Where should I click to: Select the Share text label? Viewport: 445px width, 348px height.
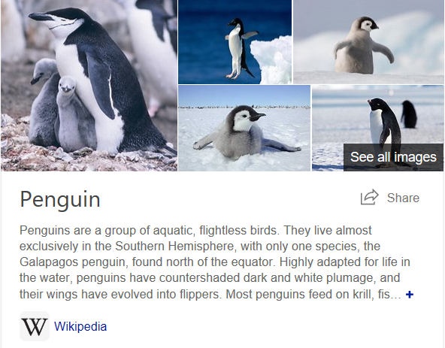point(403,198)
